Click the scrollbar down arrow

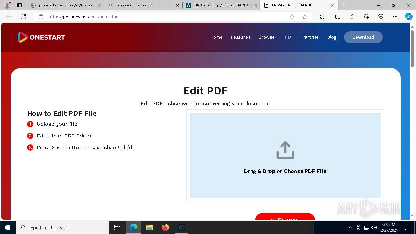coord(412,215)
